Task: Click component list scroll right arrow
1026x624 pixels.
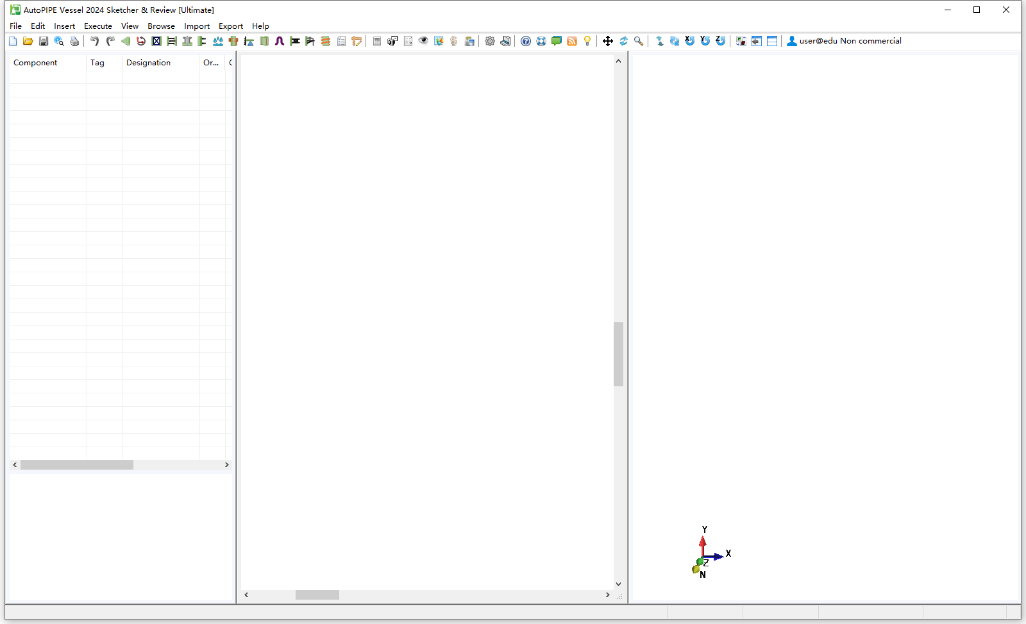Action: pyautogui.click(x=226, y=465)
